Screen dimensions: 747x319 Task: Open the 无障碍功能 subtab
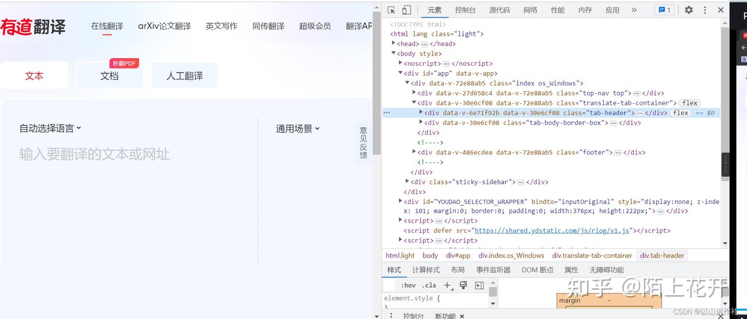(606, 270)
